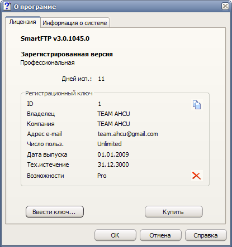Click the Pro features value
This screenshot has width=232, height=247.
pos(102,176)
